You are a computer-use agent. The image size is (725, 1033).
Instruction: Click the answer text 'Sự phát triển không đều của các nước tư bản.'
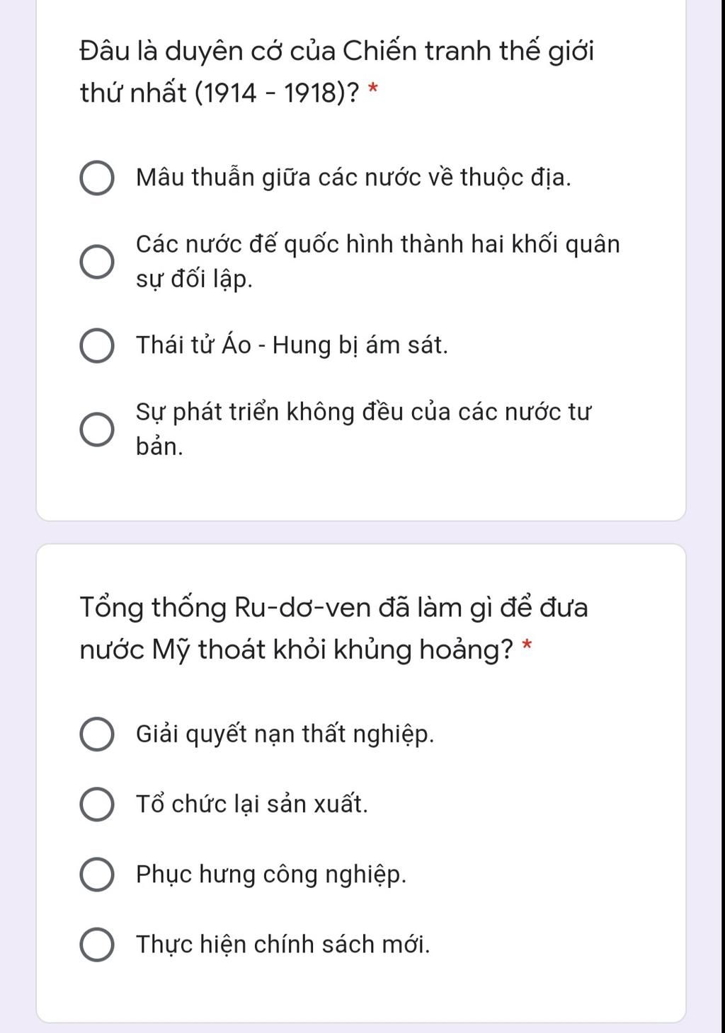363,429
